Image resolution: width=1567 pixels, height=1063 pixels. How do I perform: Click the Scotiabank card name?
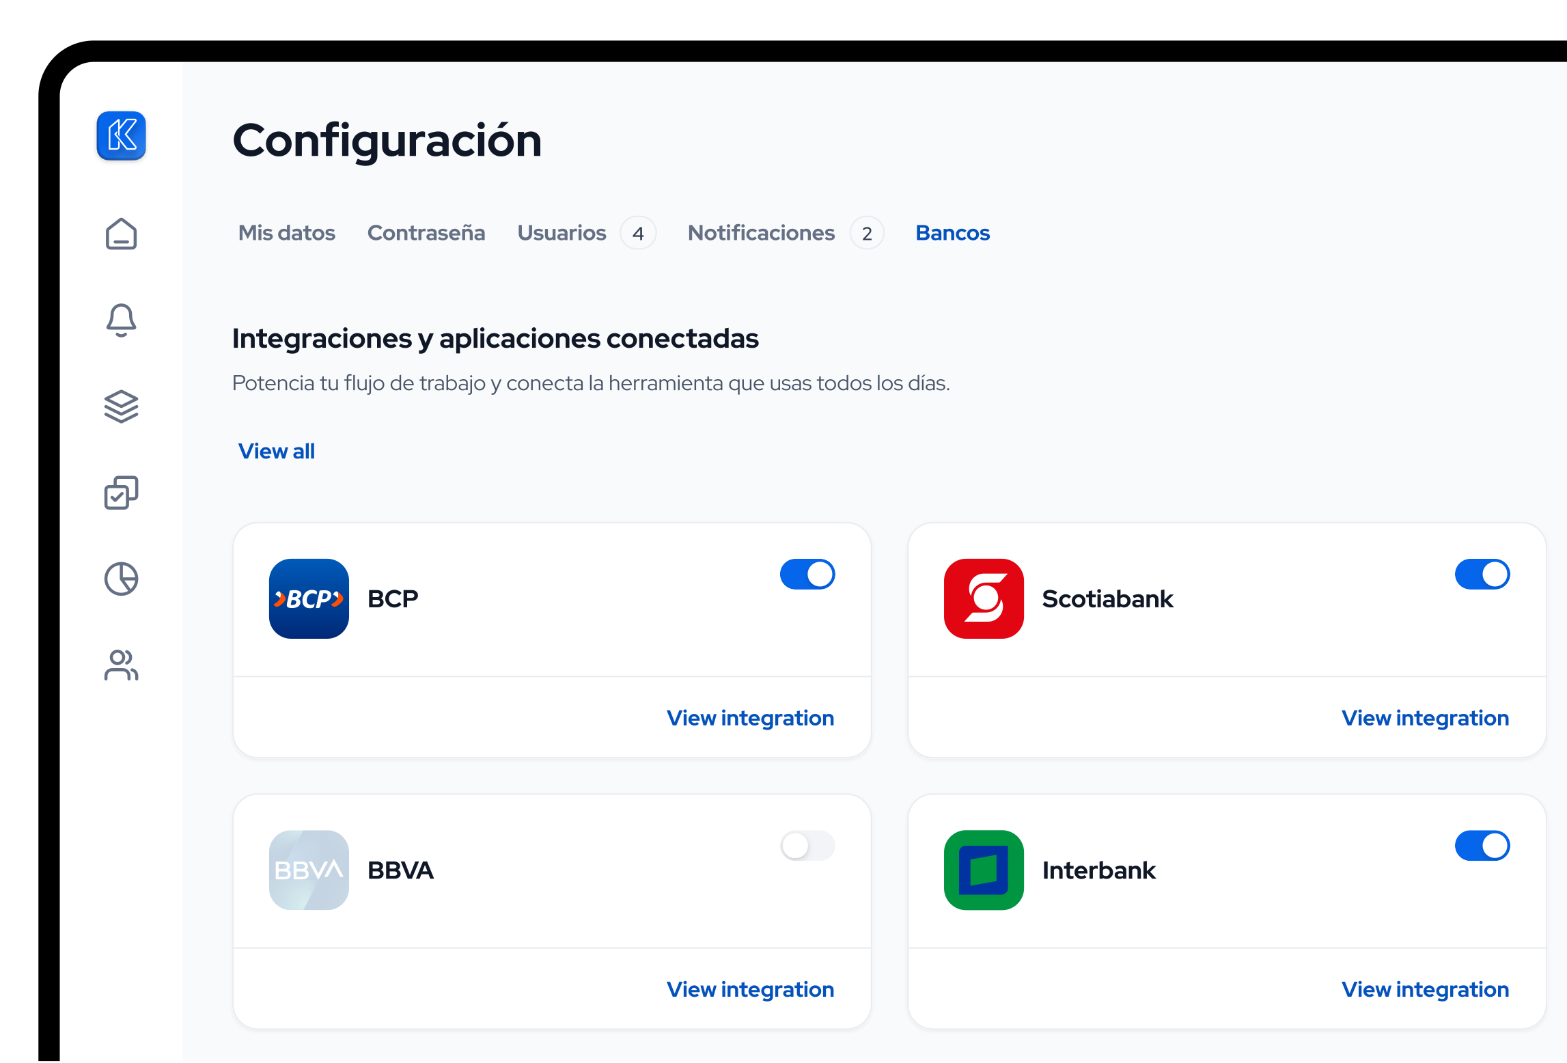[1108, 598]
